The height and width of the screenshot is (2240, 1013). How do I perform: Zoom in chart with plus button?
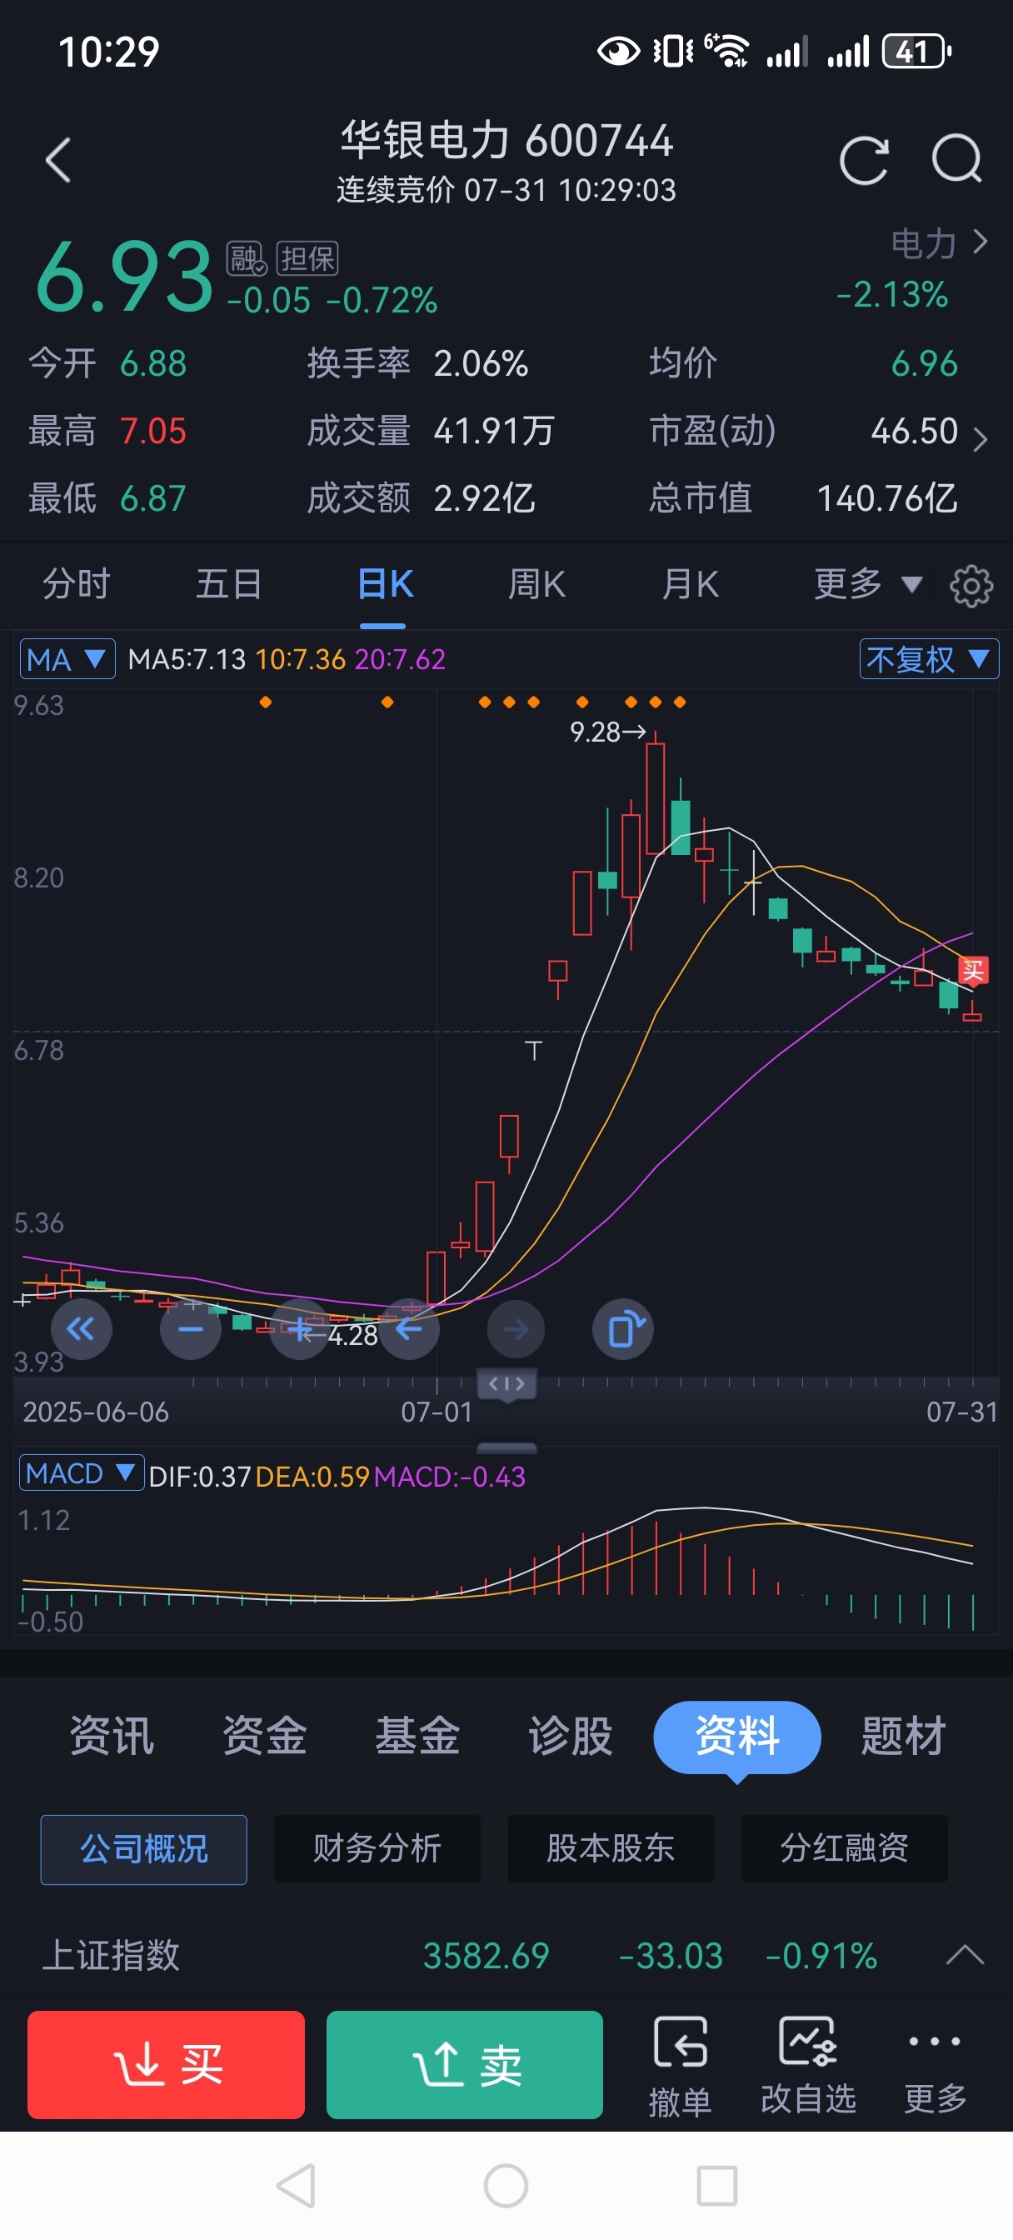click(299, 1328)
